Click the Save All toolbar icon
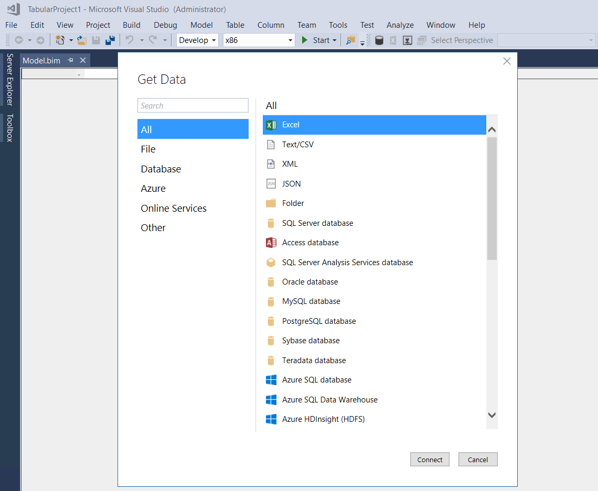598x491 pixels. 110,40
